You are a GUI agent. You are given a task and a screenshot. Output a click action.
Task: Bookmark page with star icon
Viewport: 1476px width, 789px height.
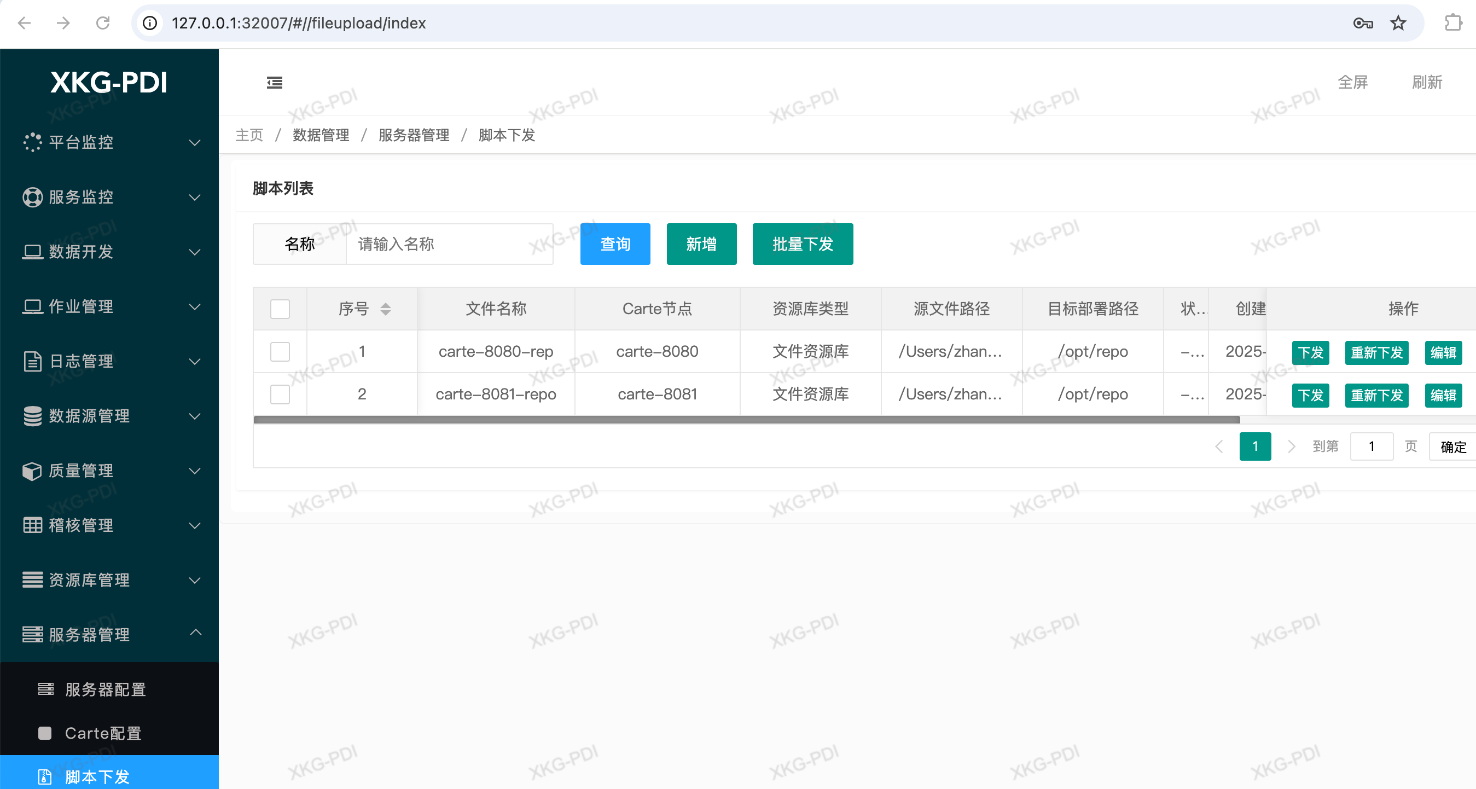tap(1398, 23)
